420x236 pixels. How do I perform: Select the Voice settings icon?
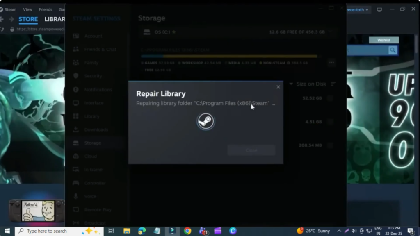coord(87,196)
